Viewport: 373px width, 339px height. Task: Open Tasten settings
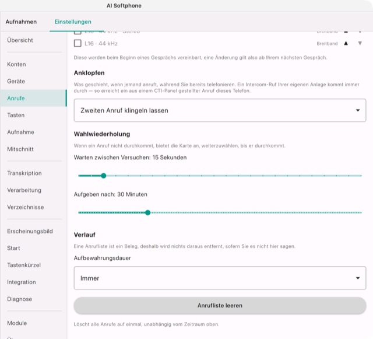click(x=33, y=115)
